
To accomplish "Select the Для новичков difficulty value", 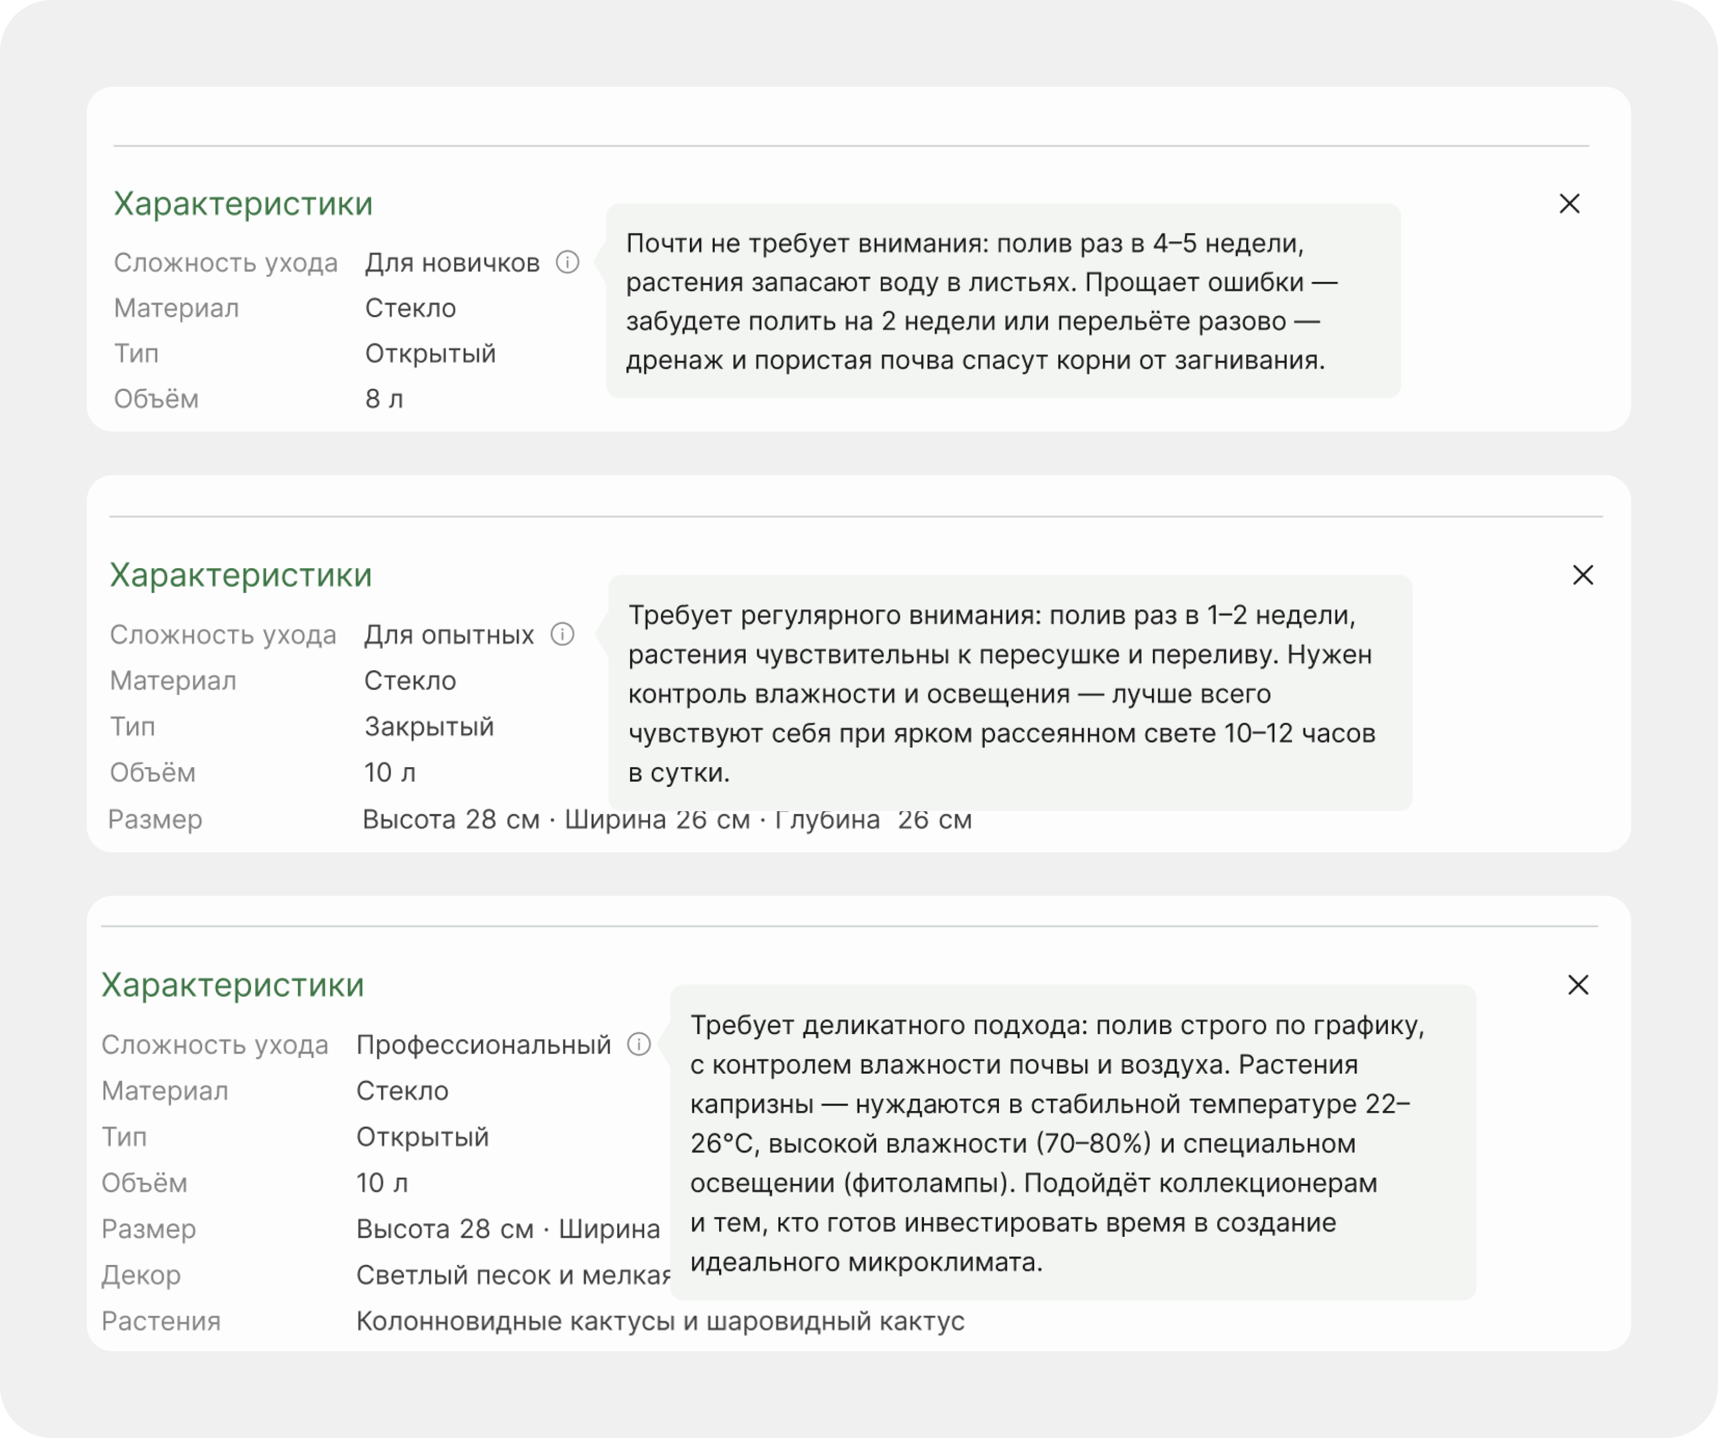I will [452, 262].
